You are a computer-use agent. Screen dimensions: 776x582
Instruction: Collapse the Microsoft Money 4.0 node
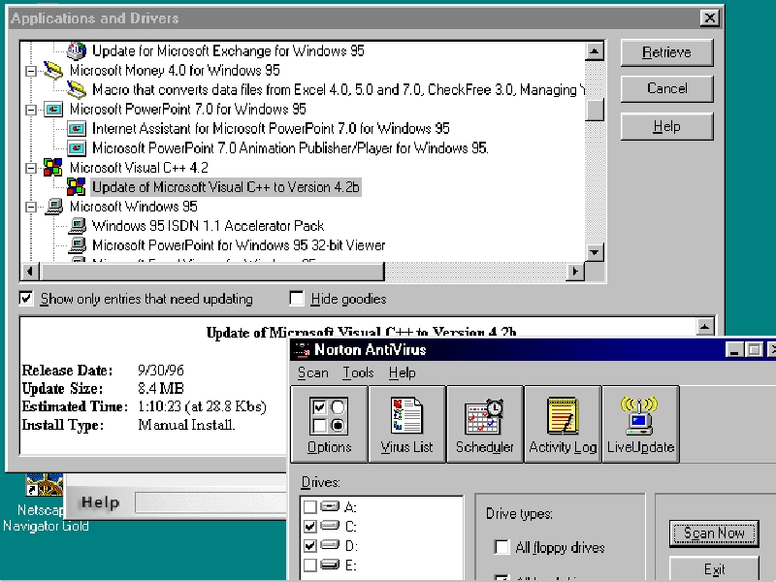coord(31,71)
